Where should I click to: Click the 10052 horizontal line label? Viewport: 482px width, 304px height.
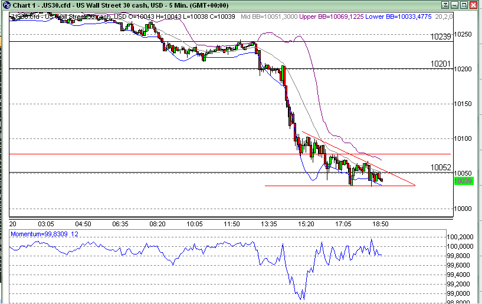[441, 167]
